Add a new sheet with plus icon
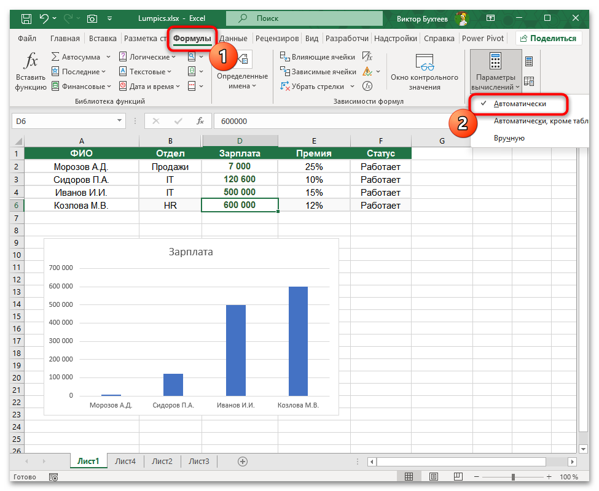The width and height of the screenshot is (599, 491). tap(243, 462)
